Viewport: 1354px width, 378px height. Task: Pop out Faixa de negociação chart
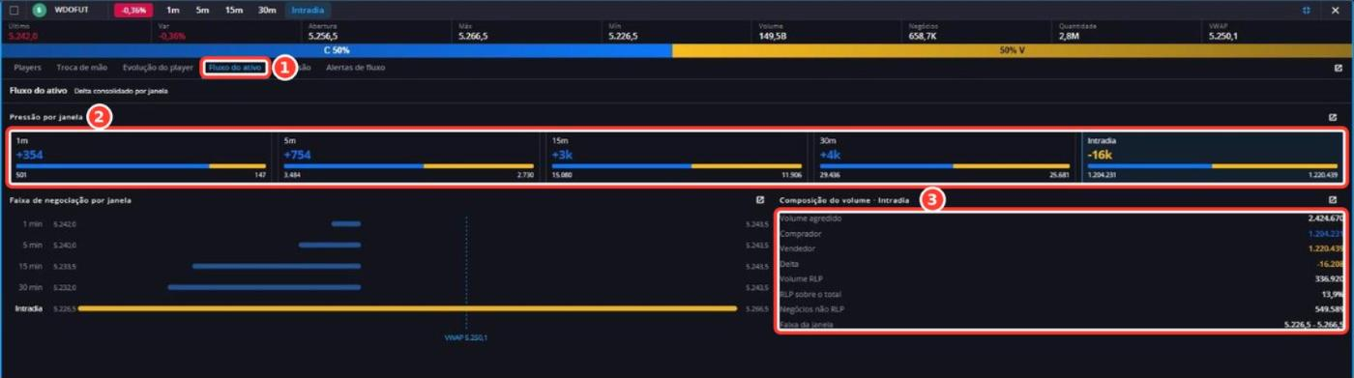coord(760,200)
